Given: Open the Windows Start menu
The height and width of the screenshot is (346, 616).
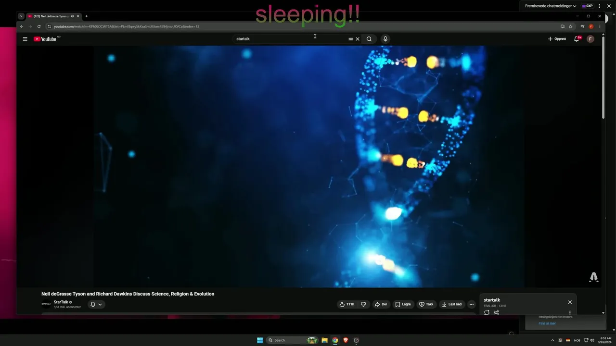Looking at the screenshot, I should click(260, 340).
